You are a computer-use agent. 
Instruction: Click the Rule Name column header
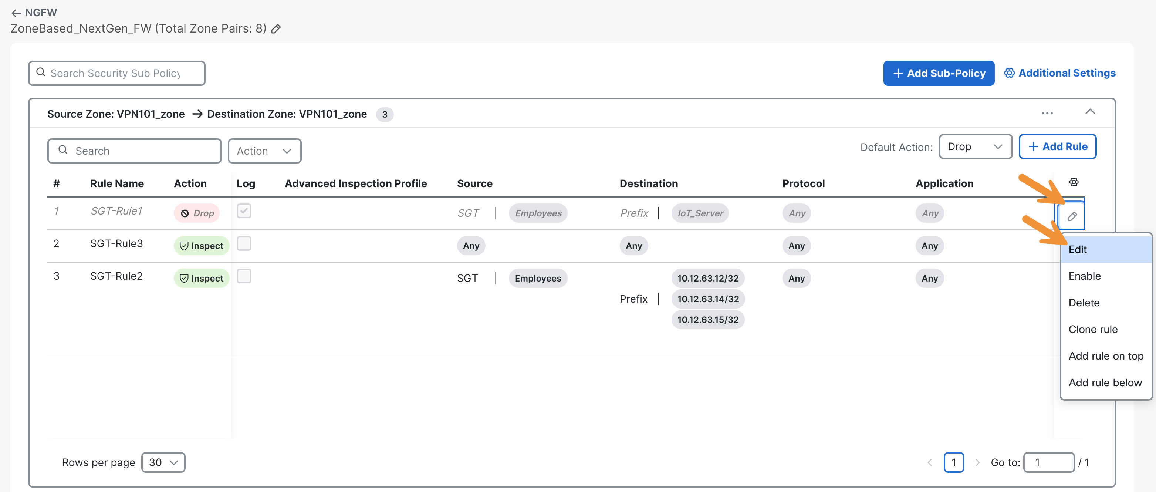point(117,183)
